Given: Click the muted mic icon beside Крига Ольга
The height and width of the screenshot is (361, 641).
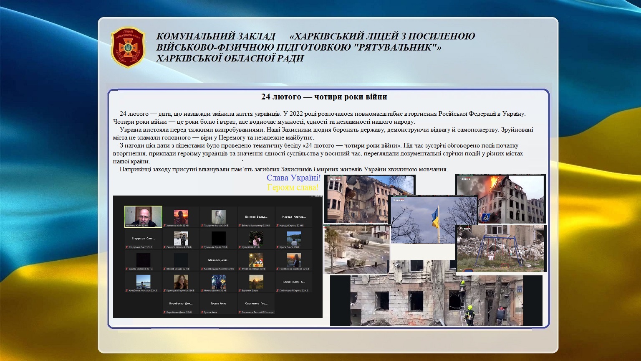Looking at the screenshot, I should click(277, 247).
